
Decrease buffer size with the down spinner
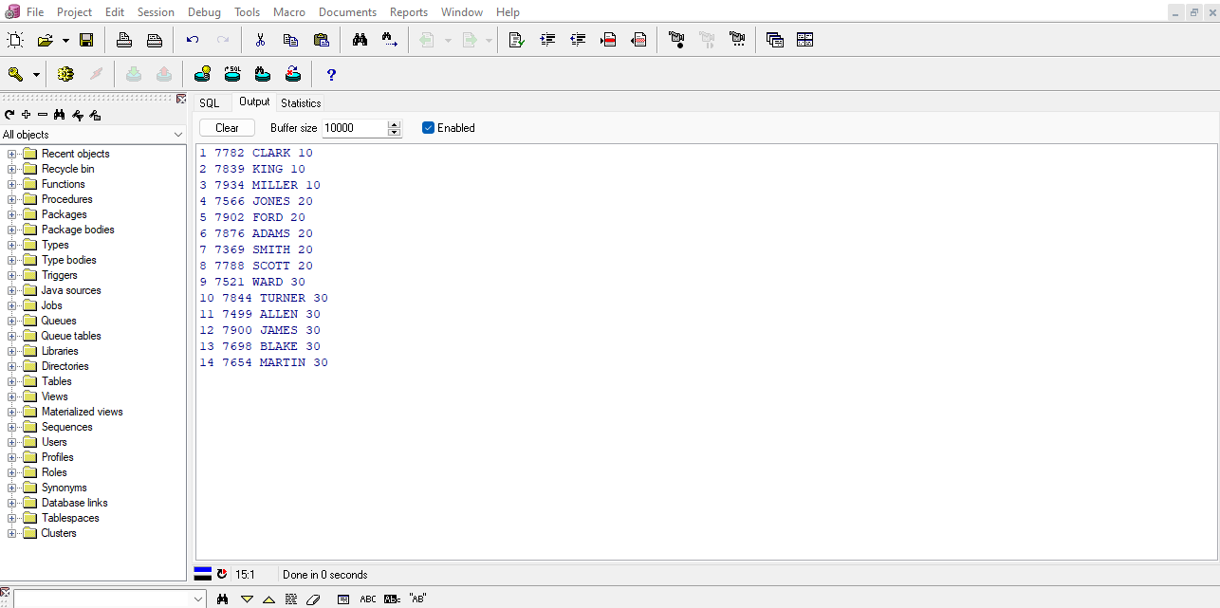[x=395, y=132]
